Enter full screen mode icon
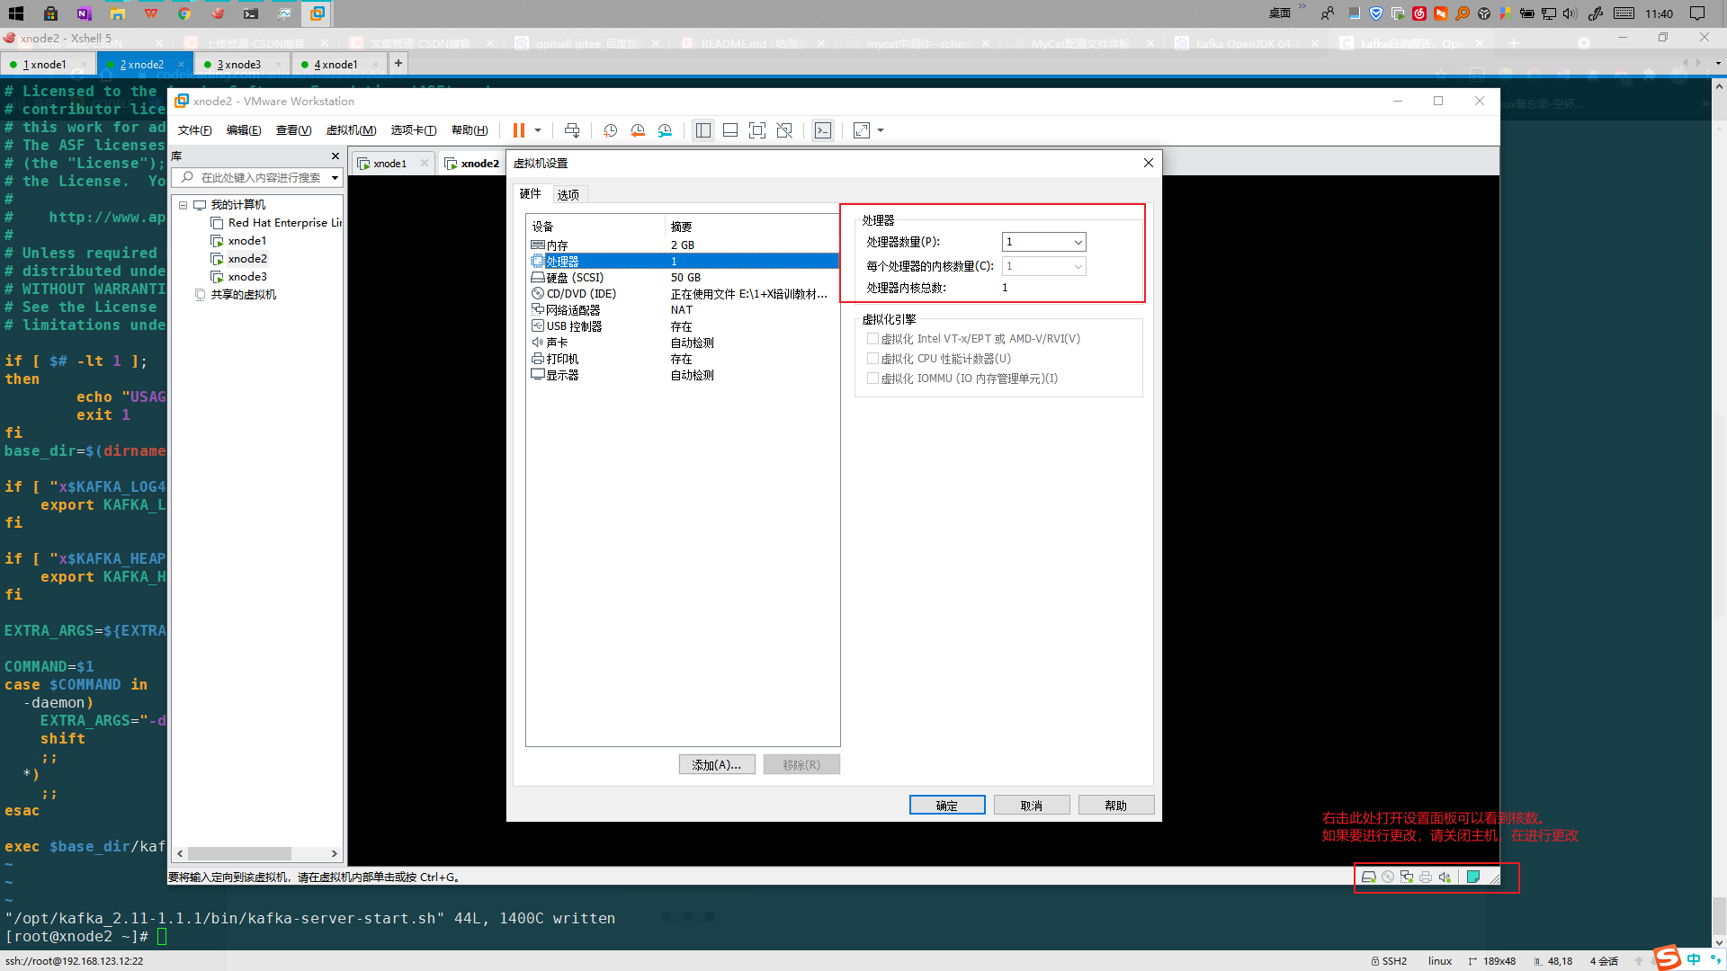The width and height of the screenshot is (1727, 971). (x=757, y=130)
